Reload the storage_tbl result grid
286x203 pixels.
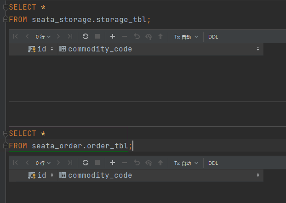[86, 36]
